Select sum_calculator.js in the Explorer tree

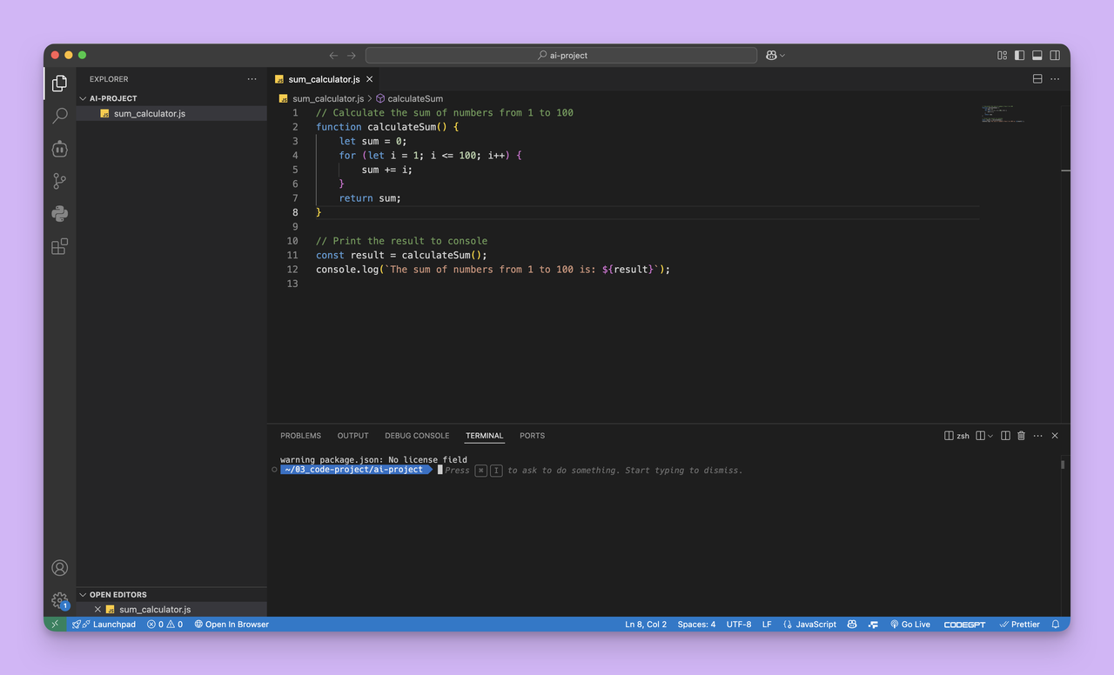148,113
